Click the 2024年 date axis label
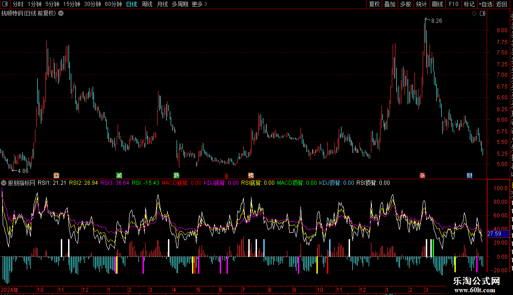 pyautogui.click(x=10, y=290)
